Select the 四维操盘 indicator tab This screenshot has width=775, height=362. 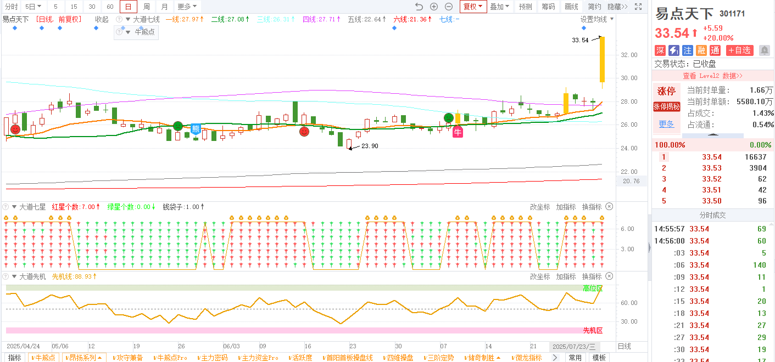click(398, 358)
